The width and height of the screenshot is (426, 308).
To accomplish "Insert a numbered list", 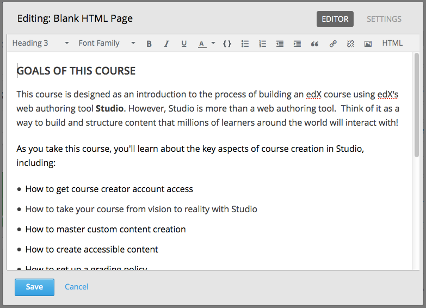I will (x=262, y=44).
